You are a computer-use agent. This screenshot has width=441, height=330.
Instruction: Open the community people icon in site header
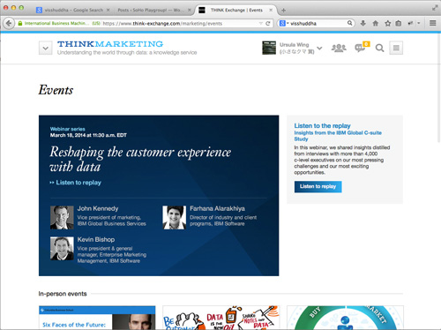(x=339, y=48)
